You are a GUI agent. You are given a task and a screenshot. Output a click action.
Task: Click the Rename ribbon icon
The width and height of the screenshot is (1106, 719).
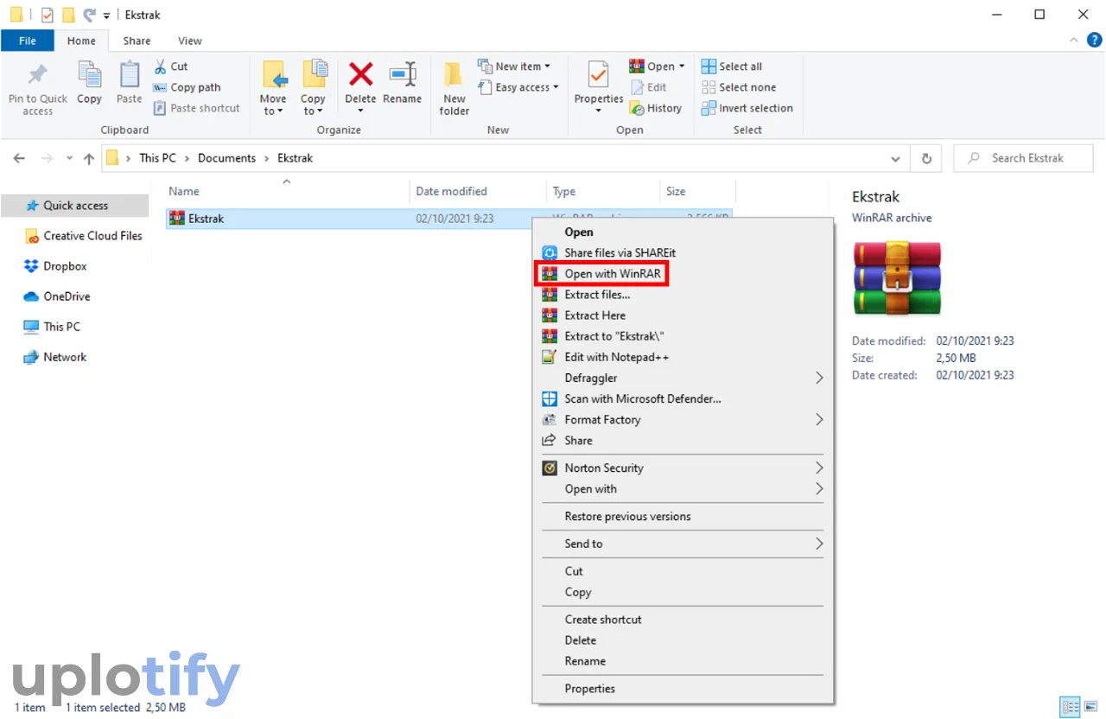[x=403, y=74]
